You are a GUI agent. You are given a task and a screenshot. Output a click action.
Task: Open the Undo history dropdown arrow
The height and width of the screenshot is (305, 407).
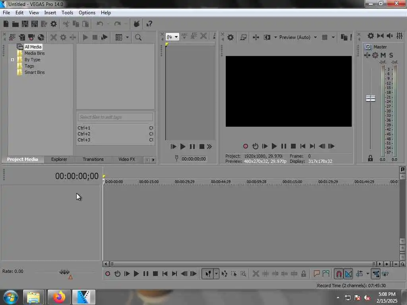(108, 24)
